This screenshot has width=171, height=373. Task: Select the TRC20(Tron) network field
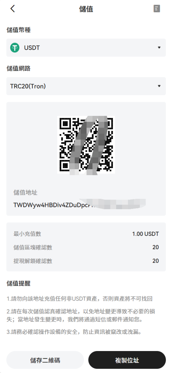coord(86,86)
